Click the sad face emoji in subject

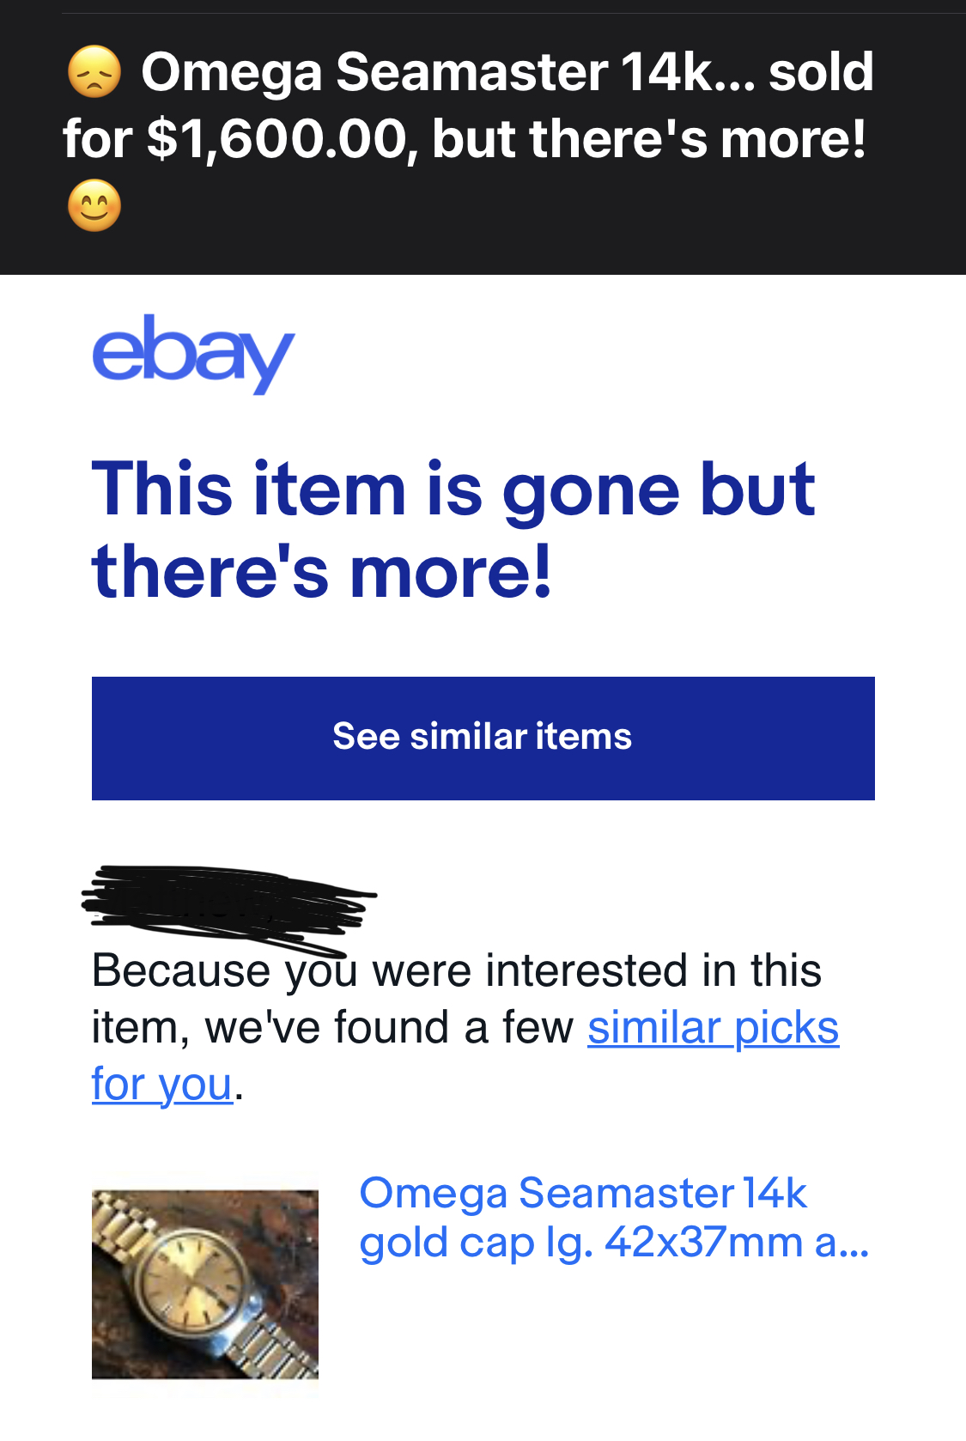coord(94,72)
